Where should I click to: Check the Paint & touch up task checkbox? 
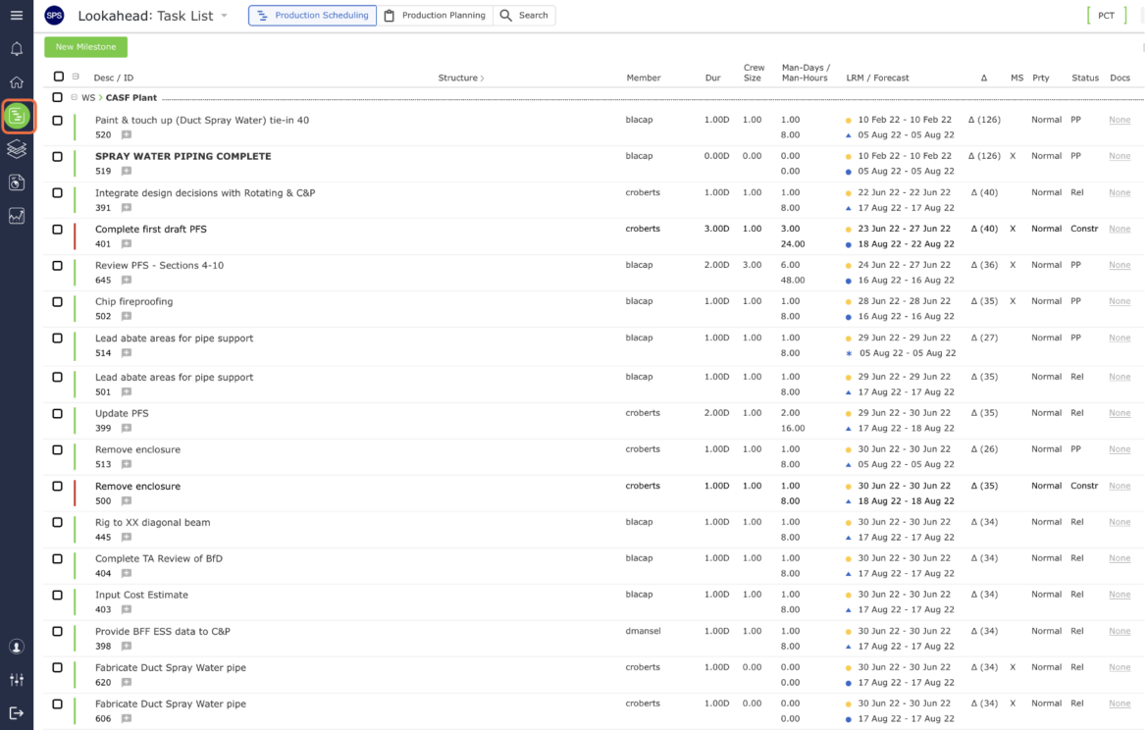(x=57, y=120)
